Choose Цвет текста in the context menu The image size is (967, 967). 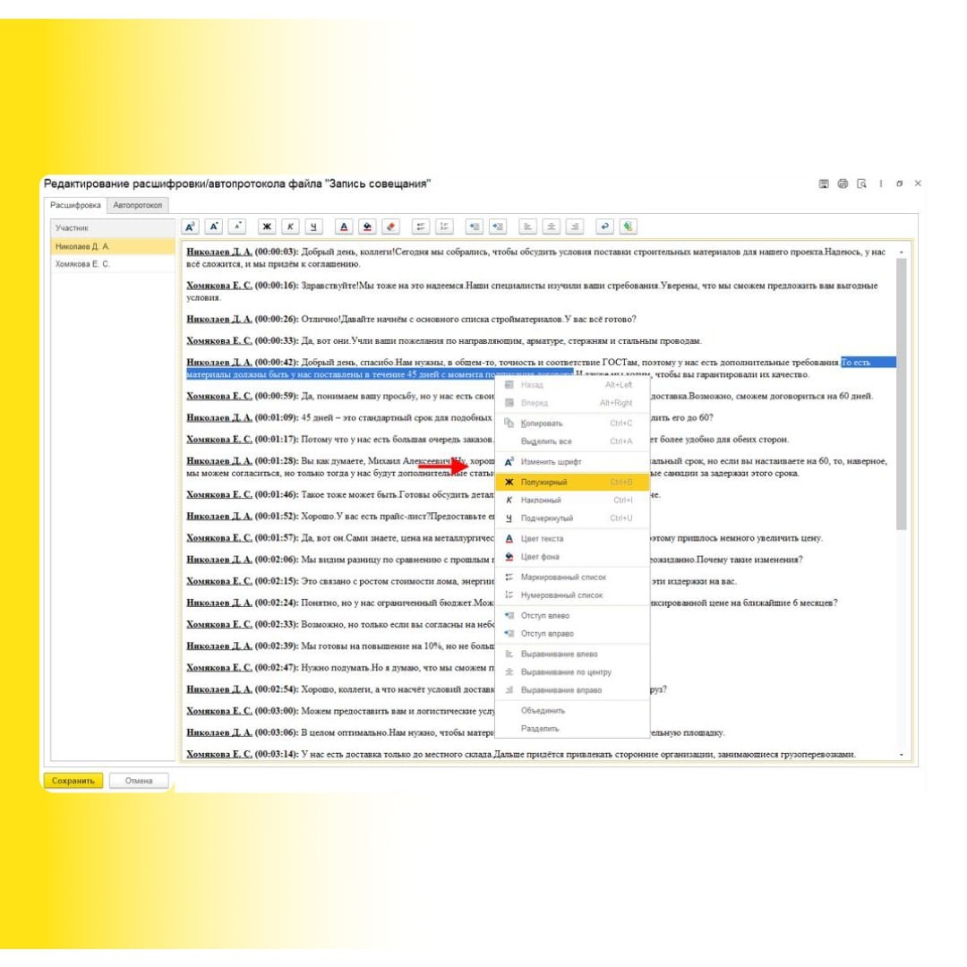point(572,538)
